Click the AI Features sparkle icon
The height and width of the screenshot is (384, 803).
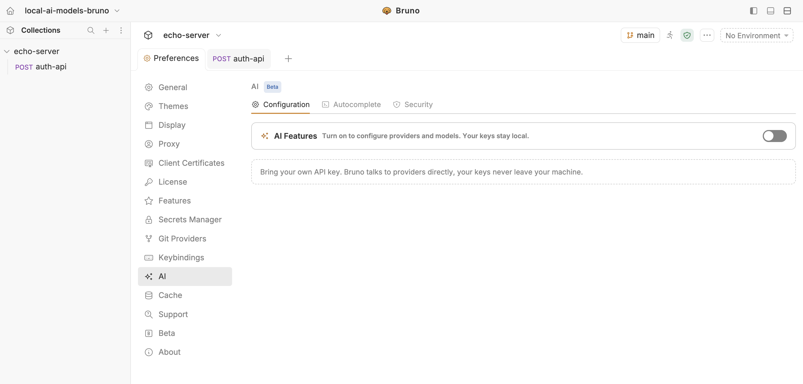pyautogui.click(x=265, y=136)
